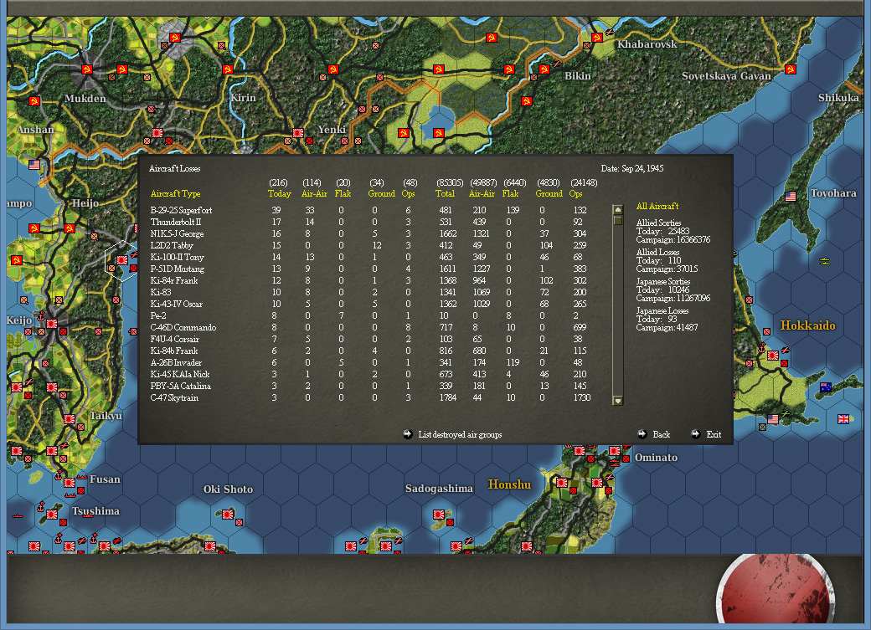Image resolution: width=871 pixels, height=630 pixels.
Task: Click the arrow icon next to the Back label
Action: click(642, 434)
